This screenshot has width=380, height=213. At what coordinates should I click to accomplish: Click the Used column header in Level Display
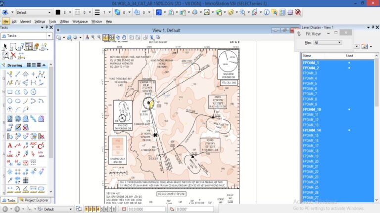pyautogui.click(x=349, y=56)
